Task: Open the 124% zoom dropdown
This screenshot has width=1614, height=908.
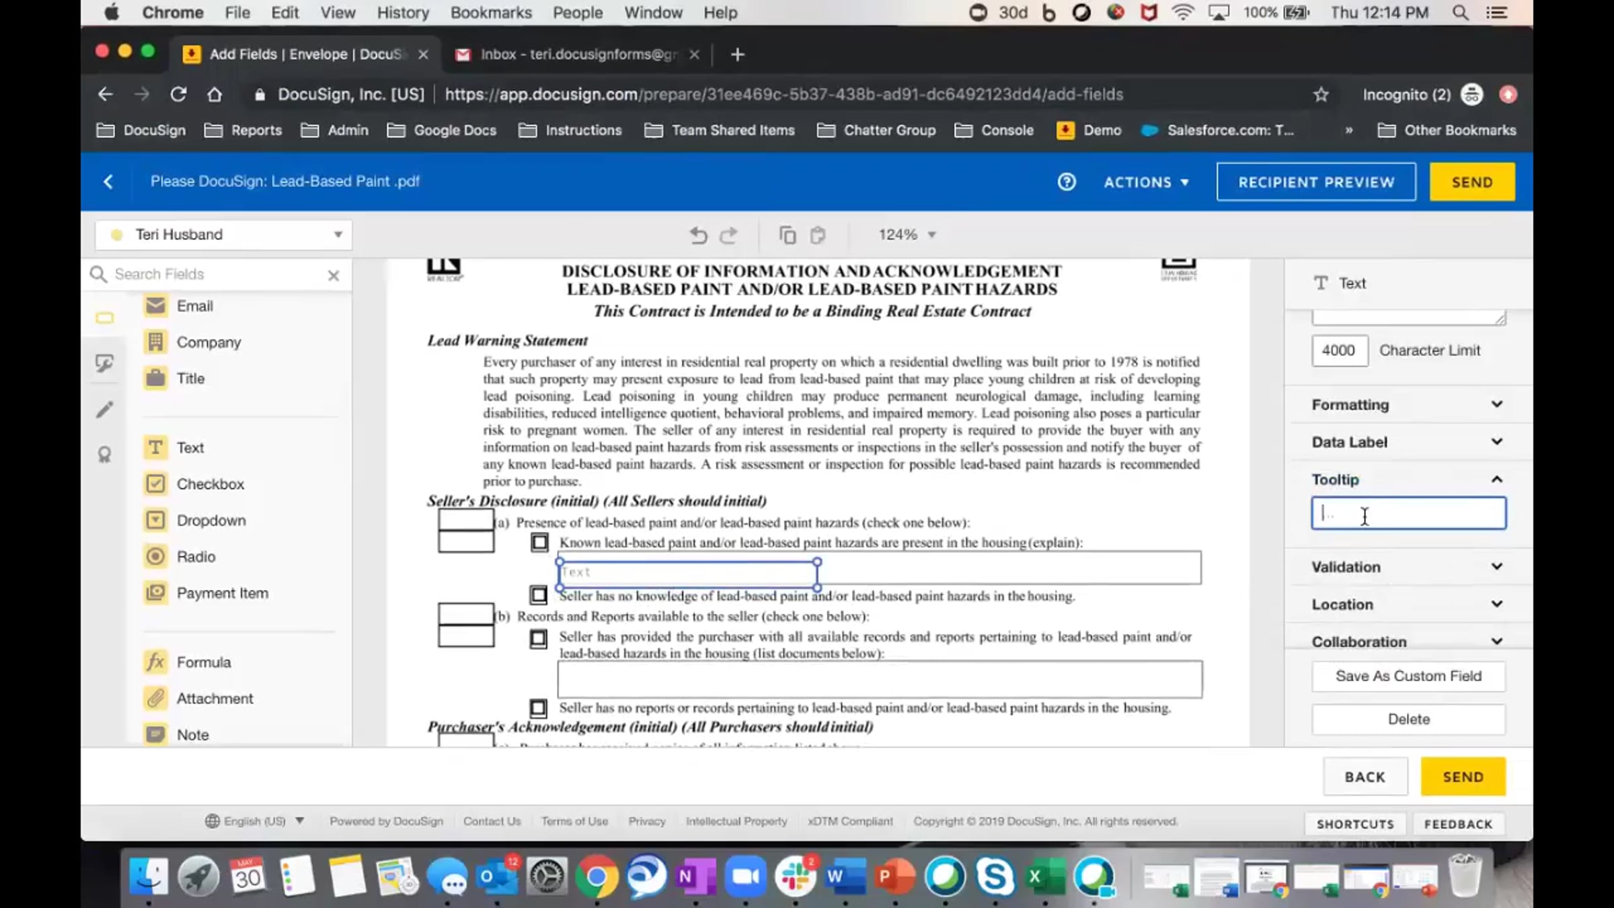Action: tap(907, 235)
